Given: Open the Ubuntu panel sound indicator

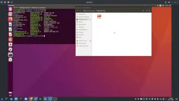Looking at the screenshot, I should point(163,6).
